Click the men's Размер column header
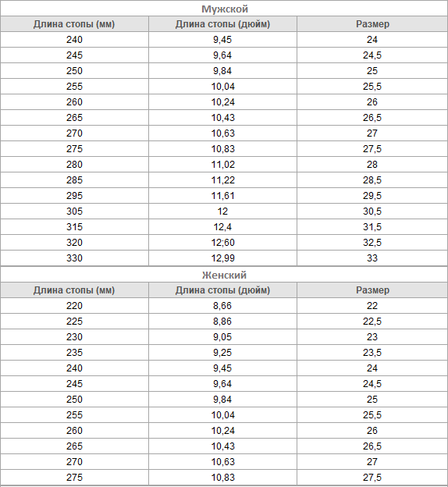This screenshot has height=487, width=448. [372, 24]
